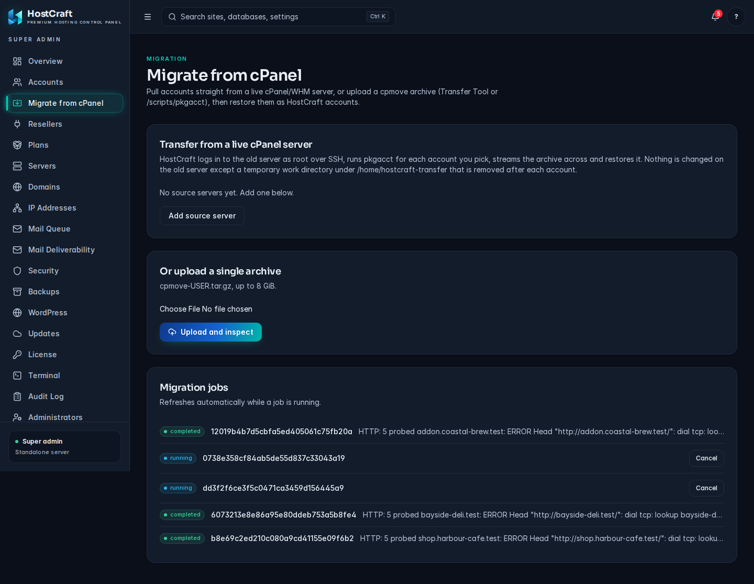Click the Upload and inspect button
754x584 pixels.
(x=210, y=332)
